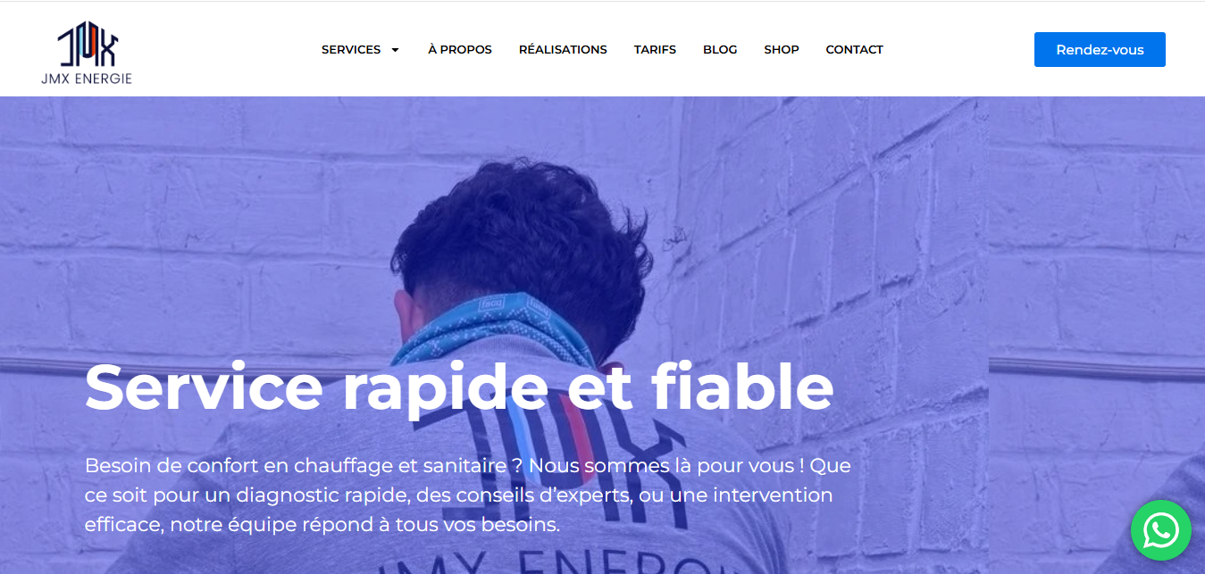The image size is (1205, 574).
Task: Click the paragraph starting "Besoin de confort"
Action: click(x=468, y=495)
